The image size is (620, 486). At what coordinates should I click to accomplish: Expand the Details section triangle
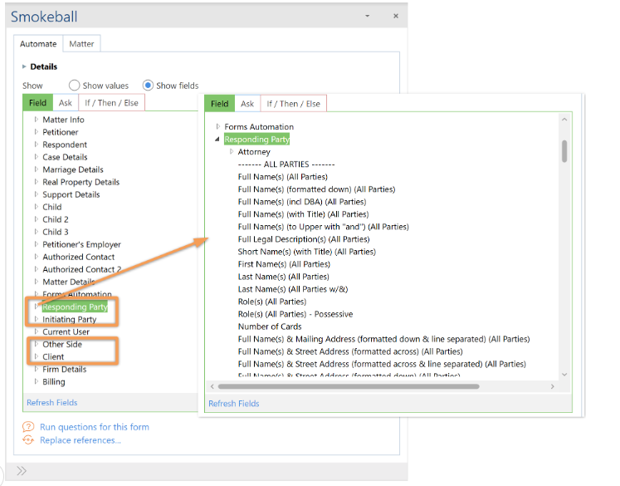pyautogui.click(x=24, y=66)
